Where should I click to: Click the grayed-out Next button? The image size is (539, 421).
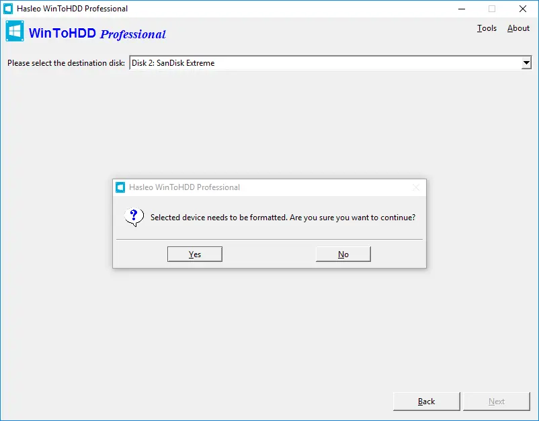(497, 402)
